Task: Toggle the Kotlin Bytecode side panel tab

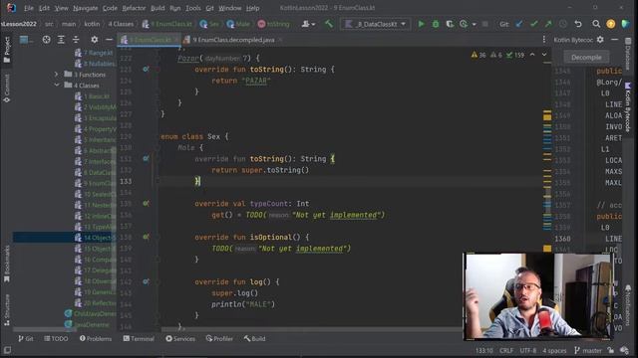Action: pos(627,106)
